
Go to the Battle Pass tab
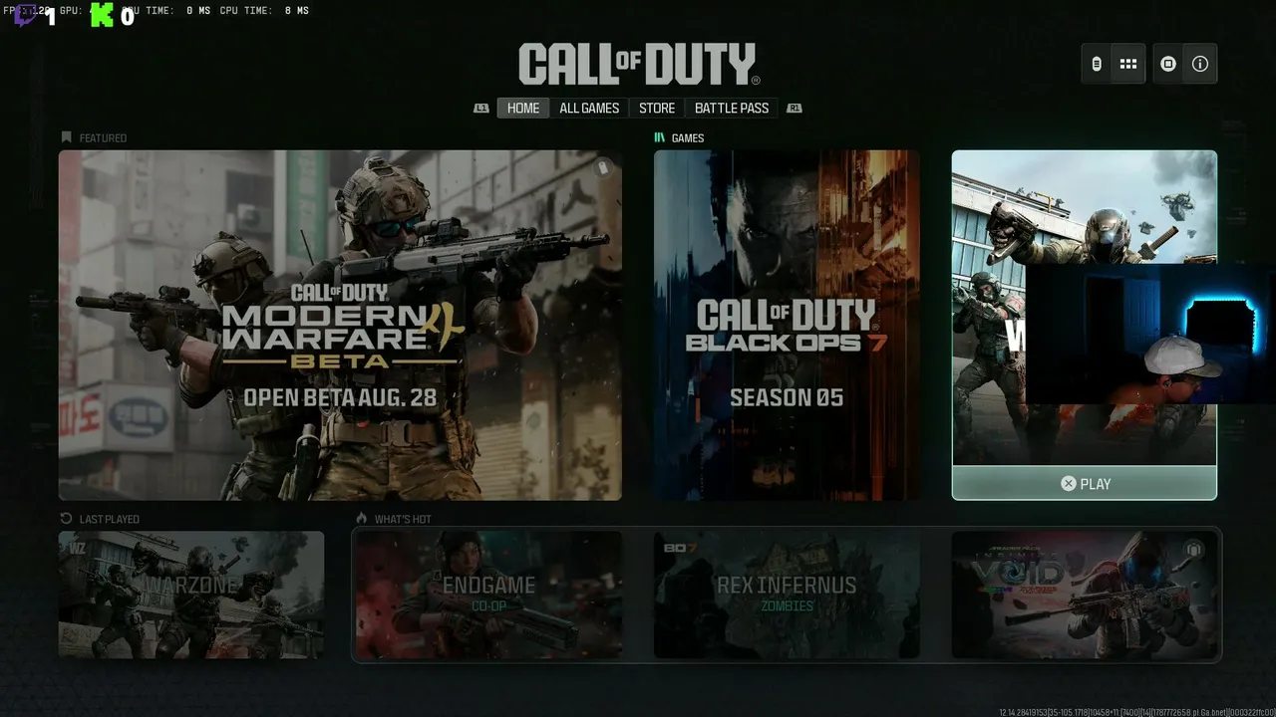pyautogui.click(x=732, y=109)
